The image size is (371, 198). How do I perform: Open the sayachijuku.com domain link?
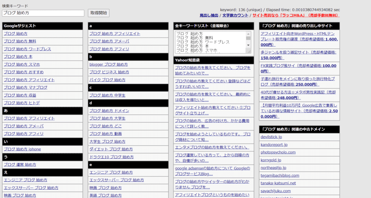275,191
